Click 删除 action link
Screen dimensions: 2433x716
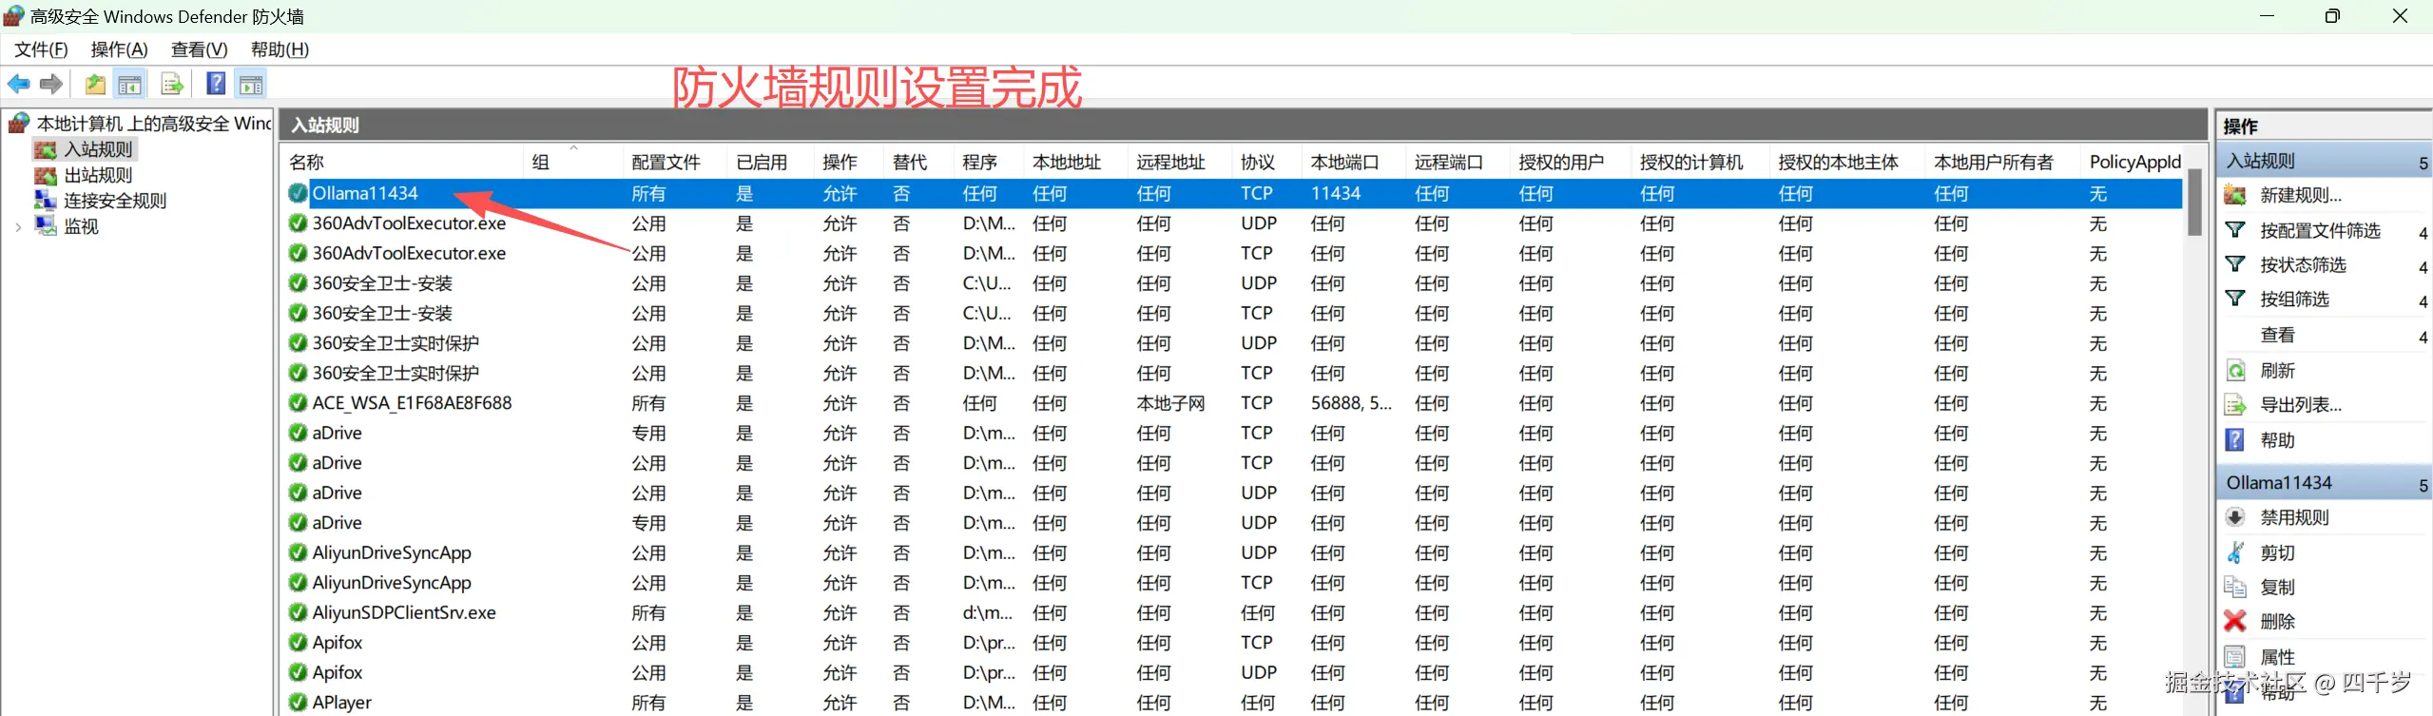(2277, 622)
